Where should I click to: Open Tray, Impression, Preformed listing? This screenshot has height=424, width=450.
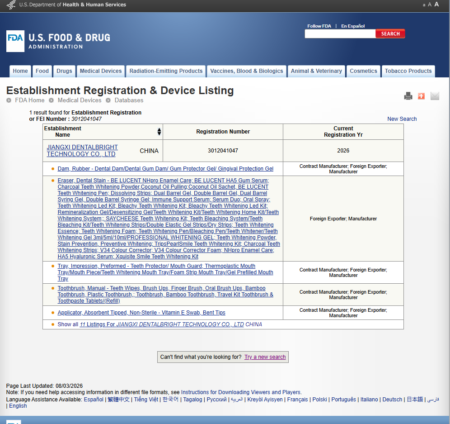tap(165, 272)
